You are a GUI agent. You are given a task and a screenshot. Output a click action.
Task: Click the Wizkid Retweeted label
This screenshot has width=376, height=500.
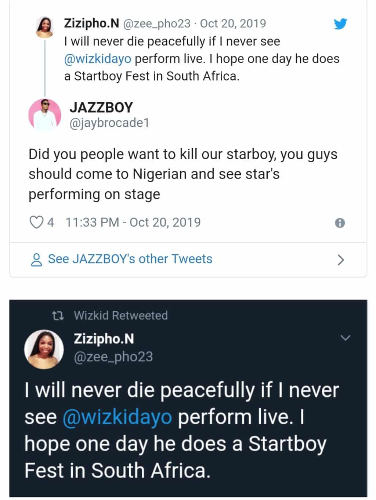[x=121, y=316]
